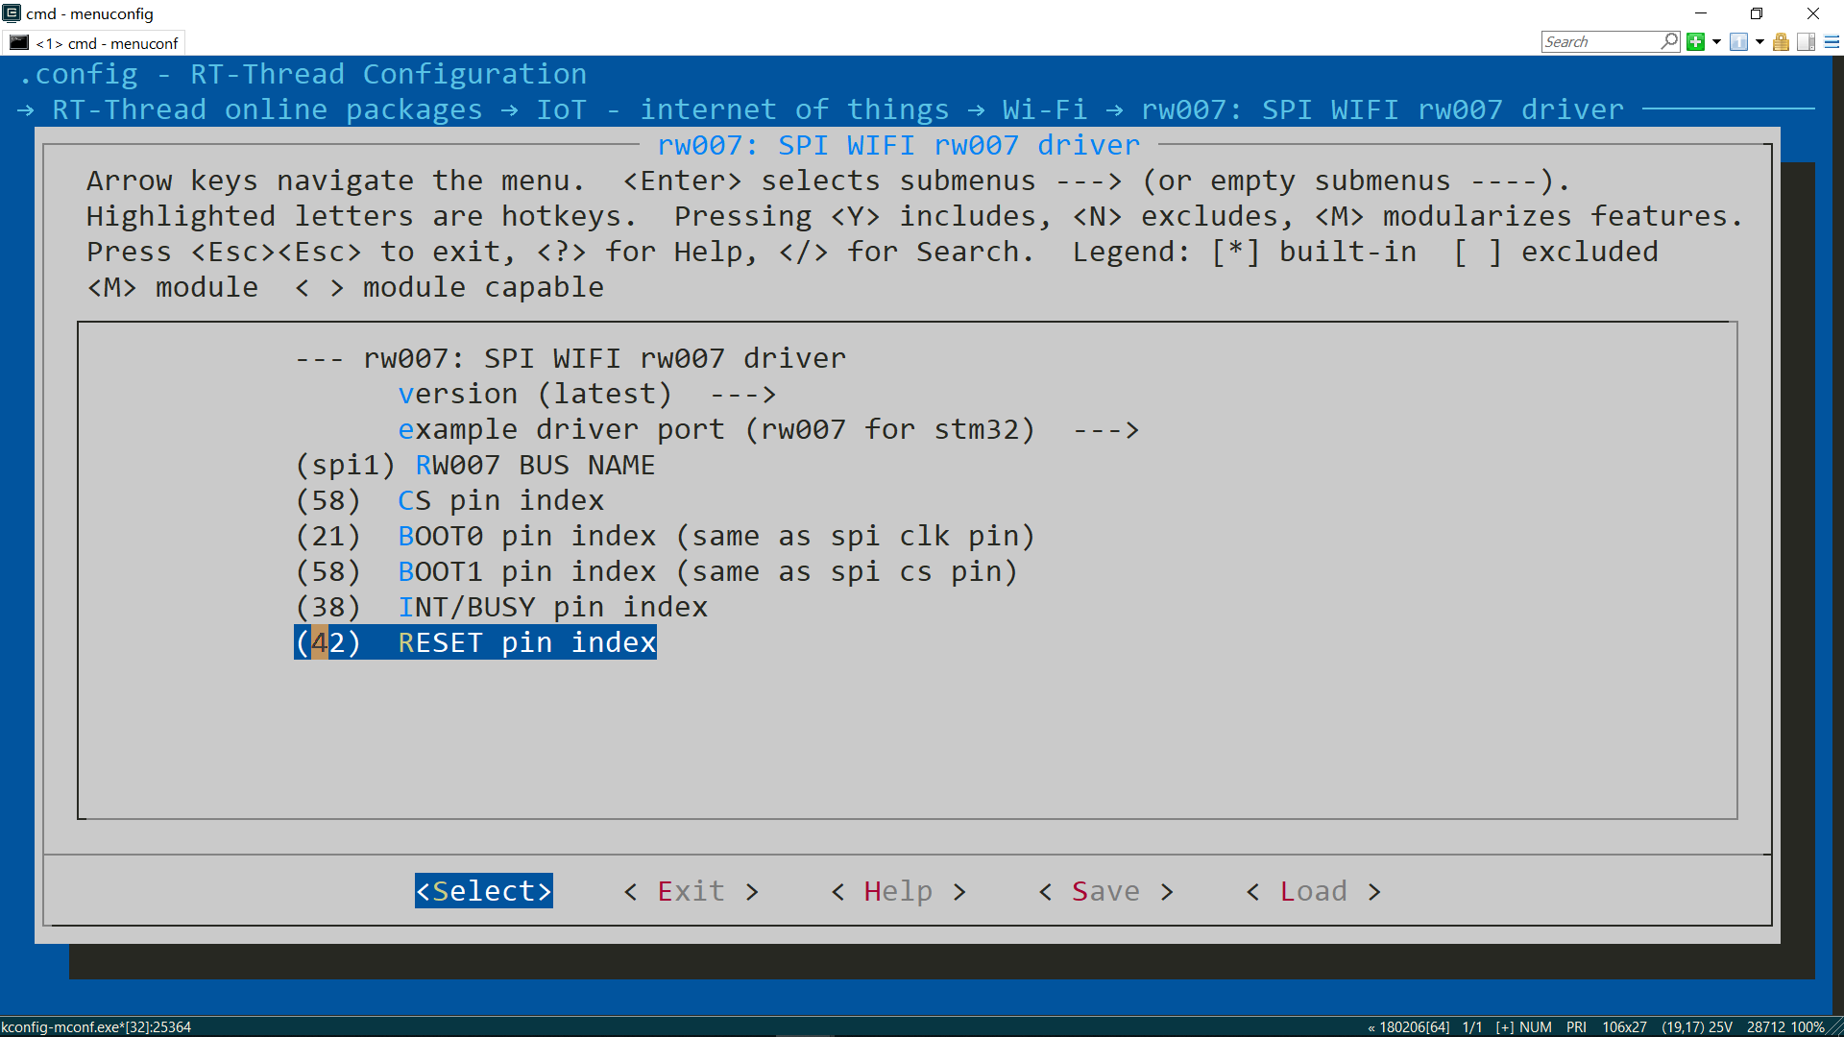Viewport: 1844px width, 1037px height.
Task: Expand the console list dropdown arrow
Action: pyautogui.click(x=1759, y=42)
